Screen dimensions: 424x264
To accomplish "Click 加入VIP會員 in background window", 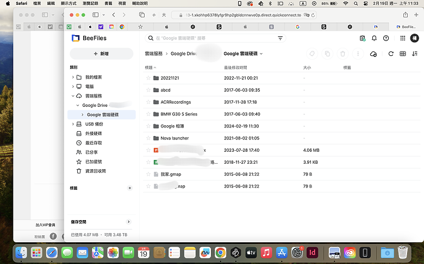I will (x=46, y=225).
